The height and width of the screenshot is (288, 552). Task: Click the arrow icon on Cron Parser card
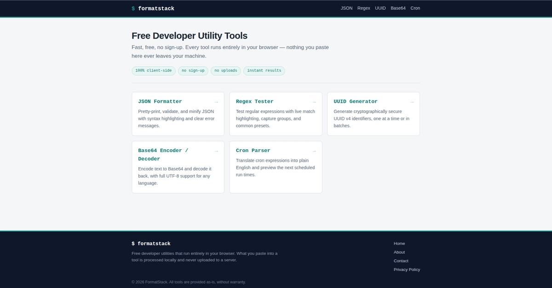point(314,151)
